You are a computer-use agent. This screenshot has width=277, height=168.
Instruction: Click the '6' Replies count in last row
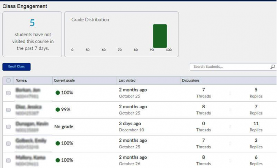click(256, 157)
